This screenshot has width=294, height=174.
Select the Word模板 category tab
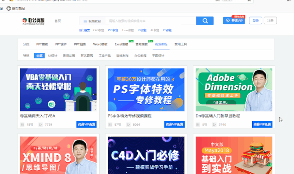click(100, 45)
